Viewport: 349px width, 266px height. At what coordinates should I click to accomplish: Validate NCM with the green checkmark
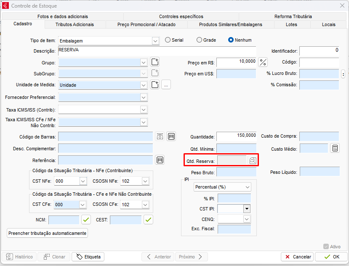point(86,220)
